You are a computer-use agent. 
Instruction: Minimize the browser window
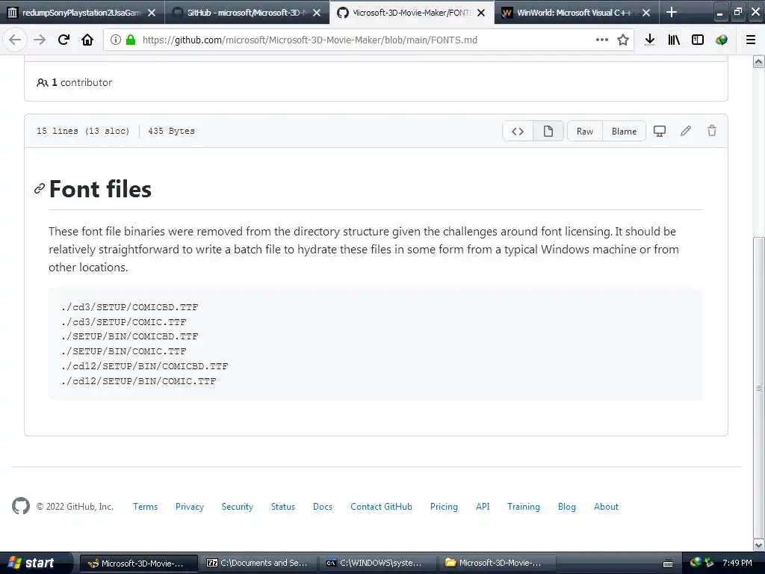(719, 12)
